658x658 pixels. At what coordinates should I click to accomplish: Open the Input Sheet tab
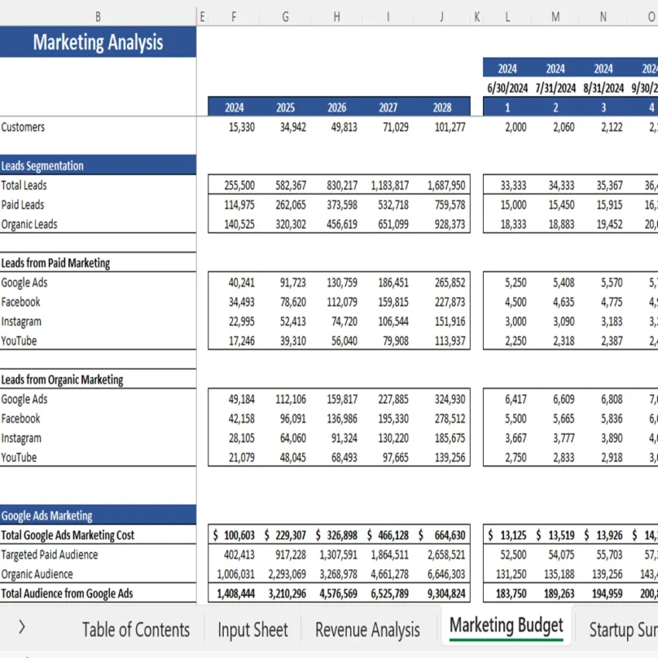252,629
